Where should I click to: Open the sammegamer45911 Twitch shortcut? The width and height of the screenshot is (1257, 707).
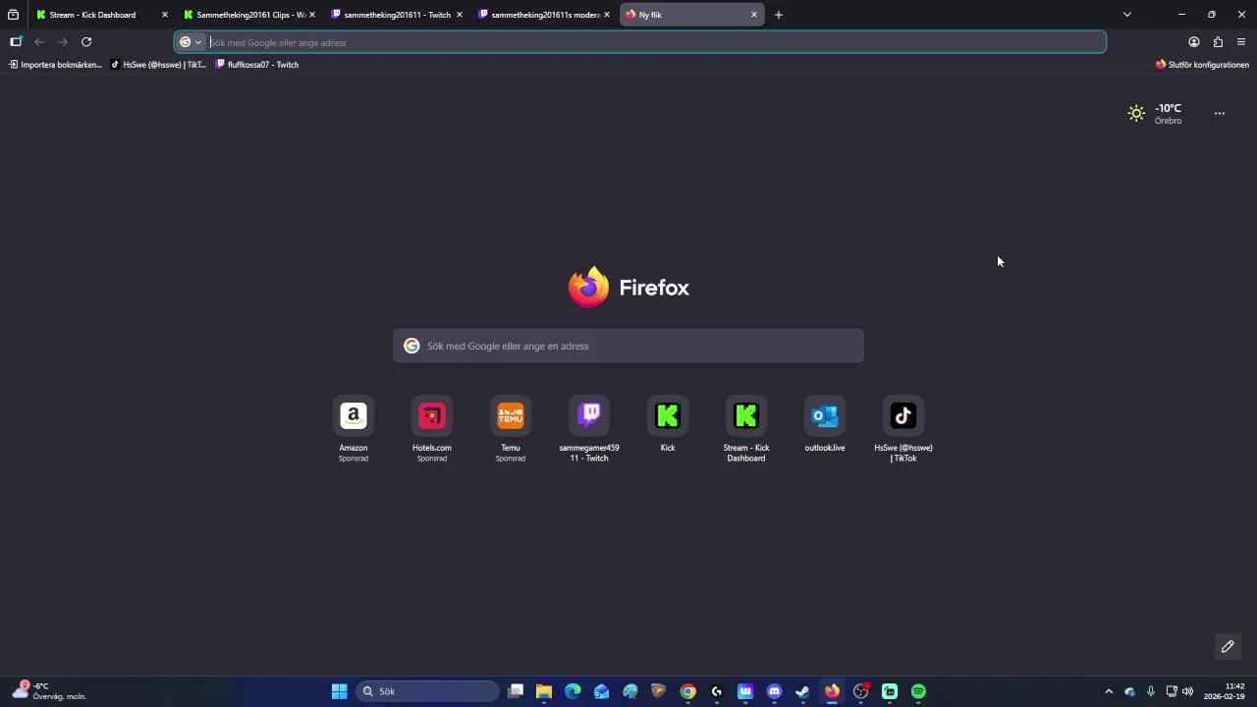[x=589, y=429]
